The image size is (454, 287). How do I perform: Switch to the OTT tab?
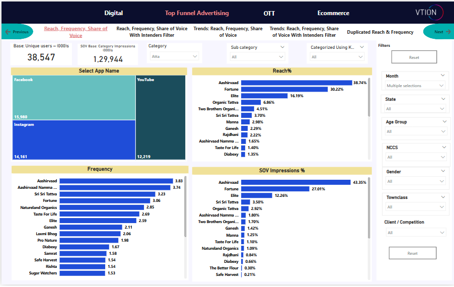(269, 13)
